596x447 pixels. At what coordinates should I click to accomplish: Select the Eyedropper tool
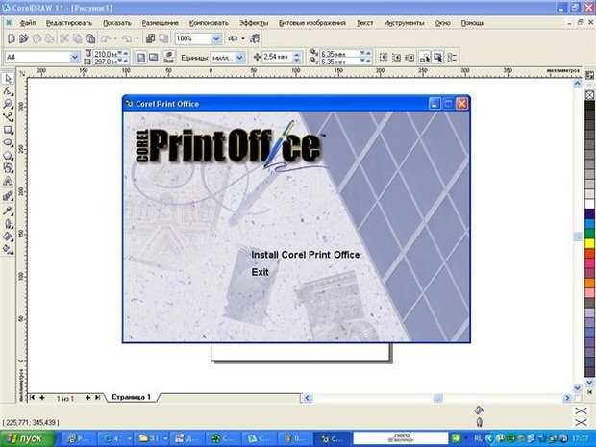(x=8, y=209)
